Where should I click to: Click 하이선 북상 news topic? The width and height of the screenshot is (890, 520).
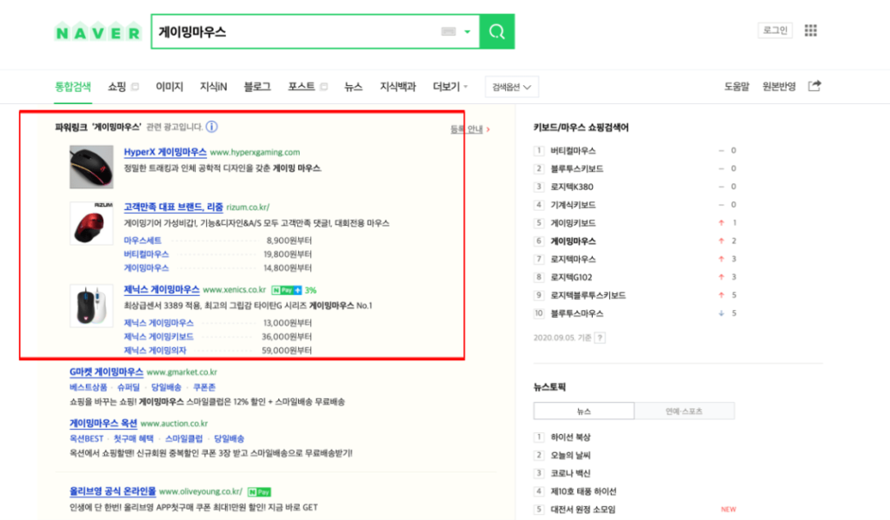(x=570, y=438)
